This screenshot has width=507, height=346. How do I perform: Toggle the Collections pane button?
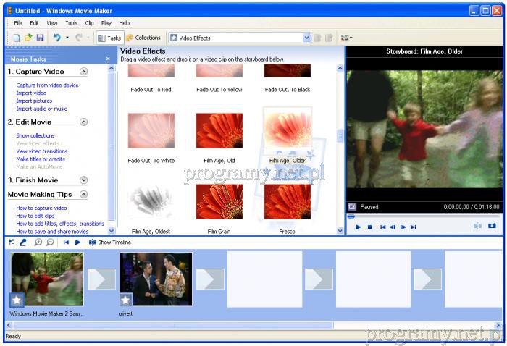coord(143,38)
